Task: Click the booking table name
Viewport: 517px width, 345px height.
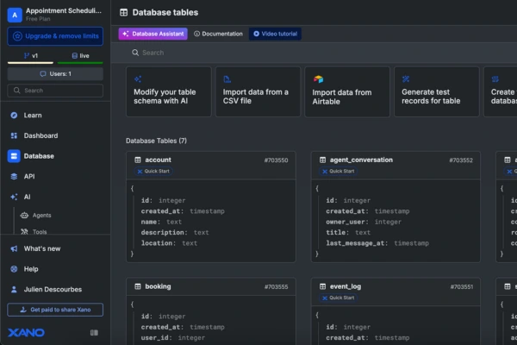Action: click(x=158, y=286)
